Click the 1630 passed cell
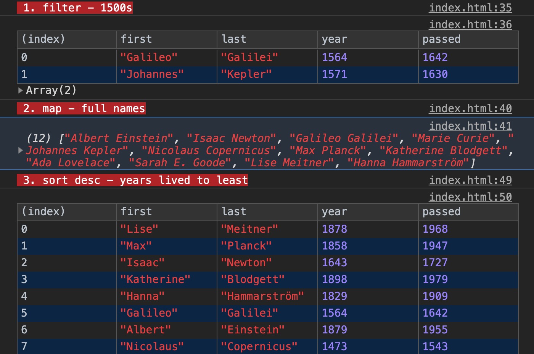534x354 pixels. [468, 74]
